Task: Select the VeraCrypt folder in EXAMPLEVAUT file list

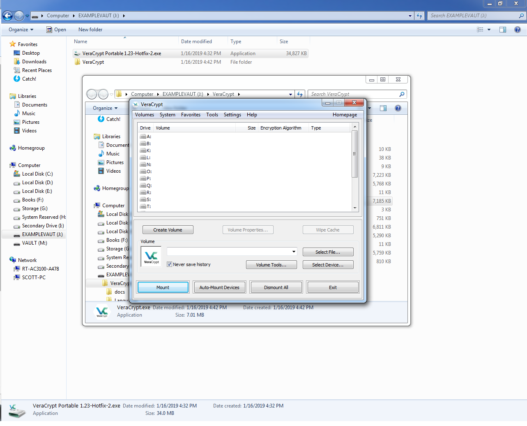Action: (93, 62)
